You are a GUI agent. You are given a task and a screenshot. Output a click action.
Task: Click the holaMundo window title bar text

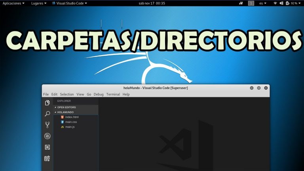click(156, 88)
